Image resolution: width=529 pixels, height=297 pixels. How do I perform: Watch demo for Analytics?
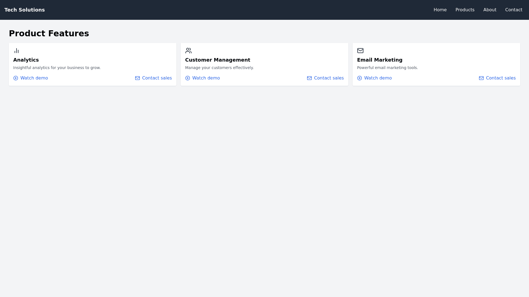pos(34,78)
